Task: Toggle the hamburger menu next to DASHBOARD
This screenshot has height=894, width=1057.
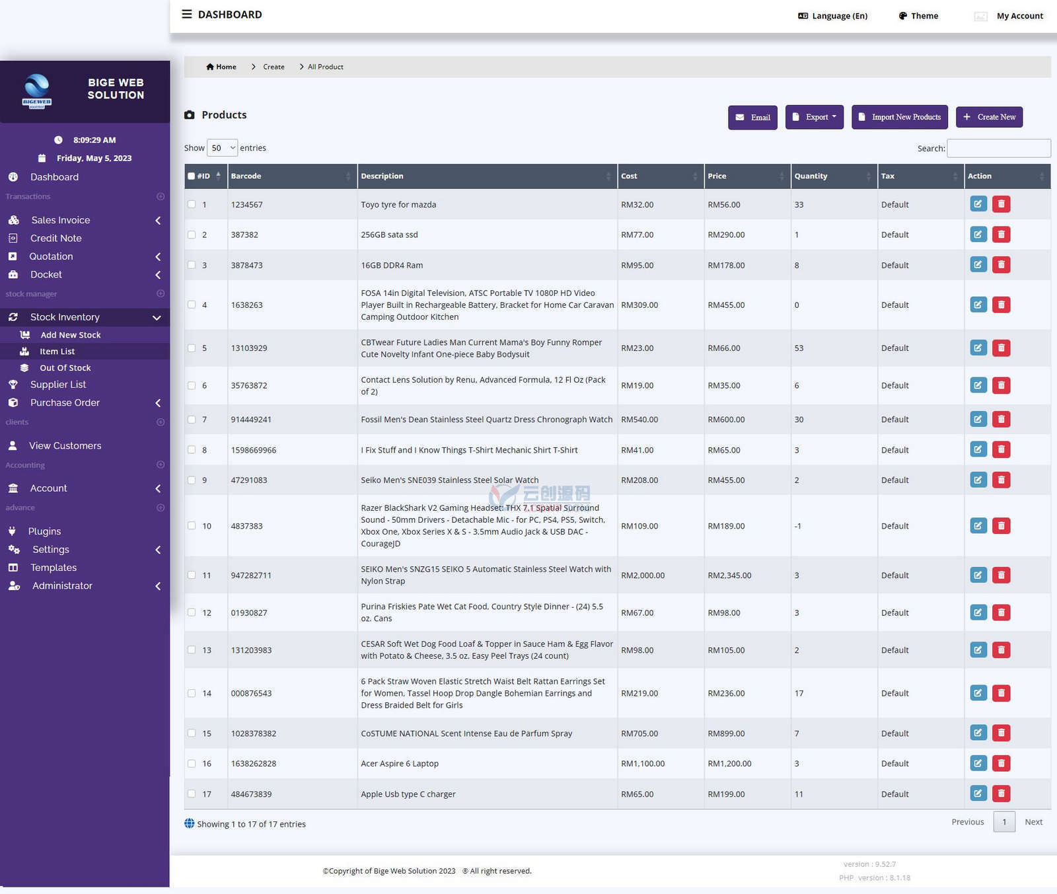Action: coord(187,14)
